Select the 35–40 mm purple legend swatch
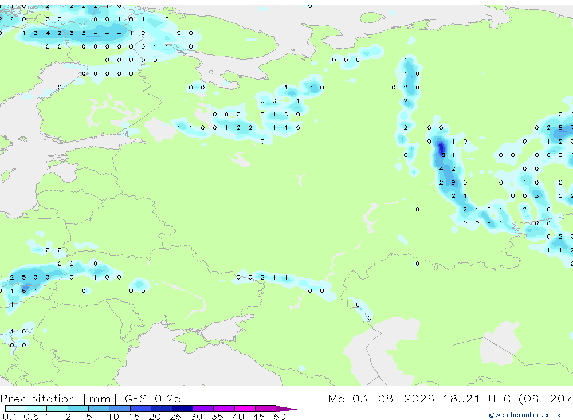Image resolution: width=573 pixels, height=420 pixels. pos(224,409)
